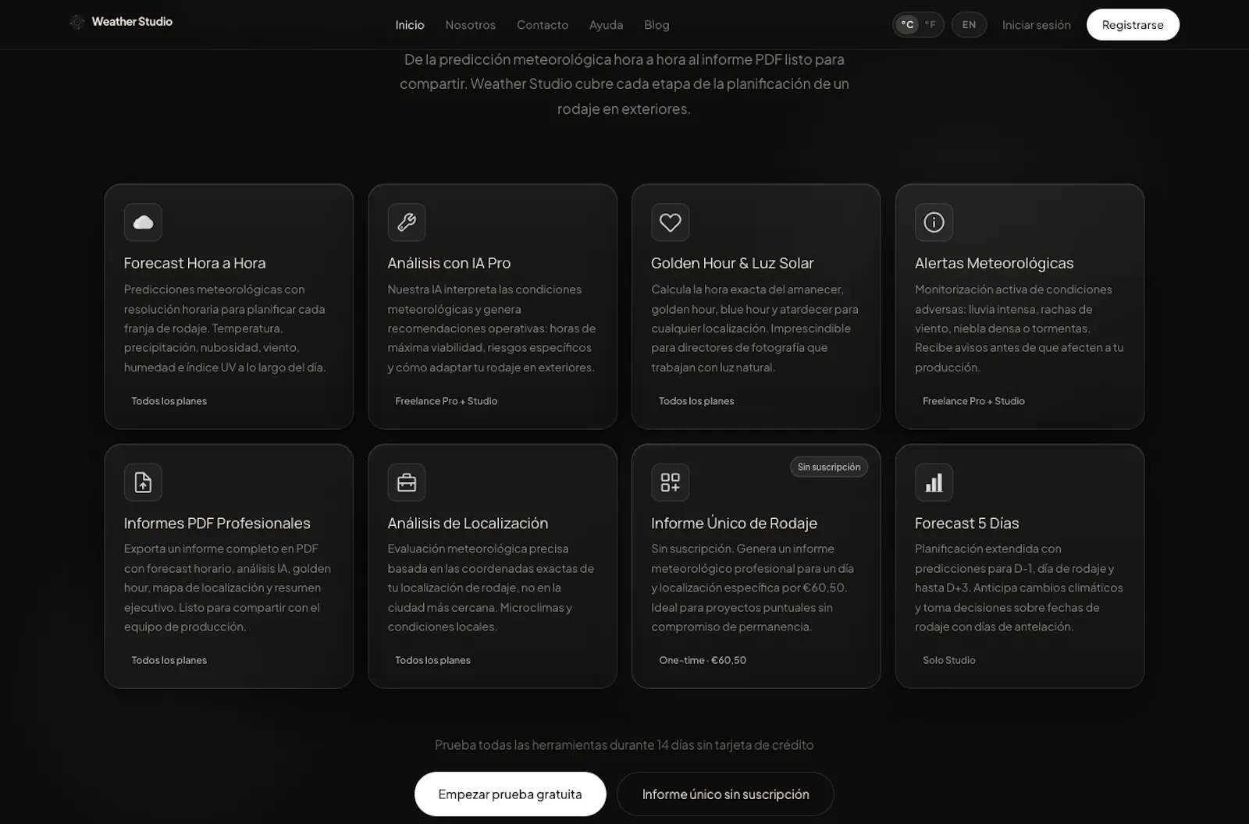This screenshot has height=824, width=1249.
Task: Click the 14 días sin tarjeta de crédito text
Action: click(x=735, y=745)
